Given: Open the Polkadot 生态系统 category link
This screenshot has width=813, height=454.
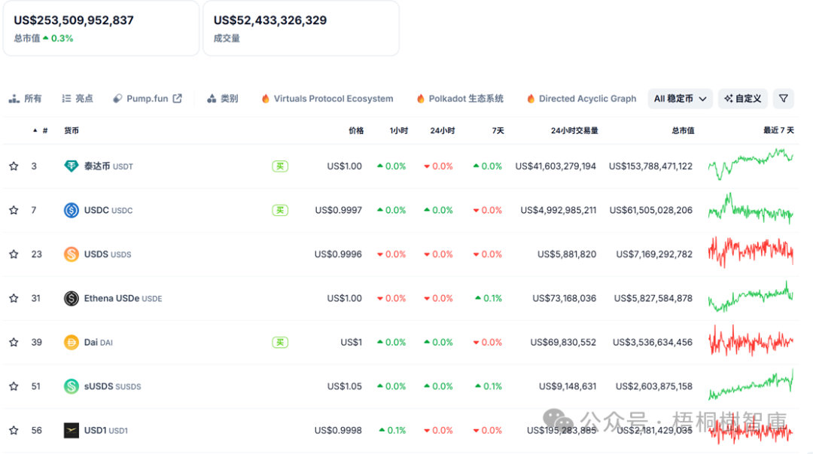Looking at the screenshot, I should tap(460, 99).
